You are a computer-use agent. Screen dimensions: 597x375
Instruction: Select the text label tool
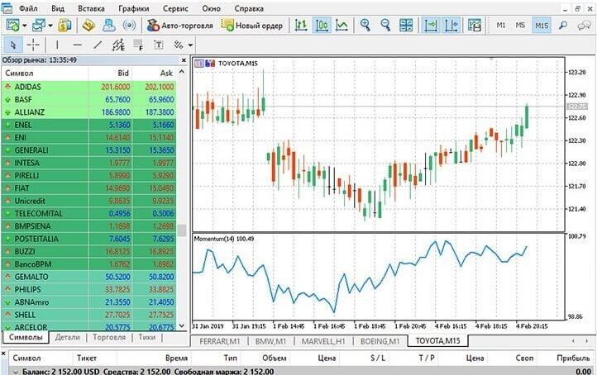[x=159, y=45]
